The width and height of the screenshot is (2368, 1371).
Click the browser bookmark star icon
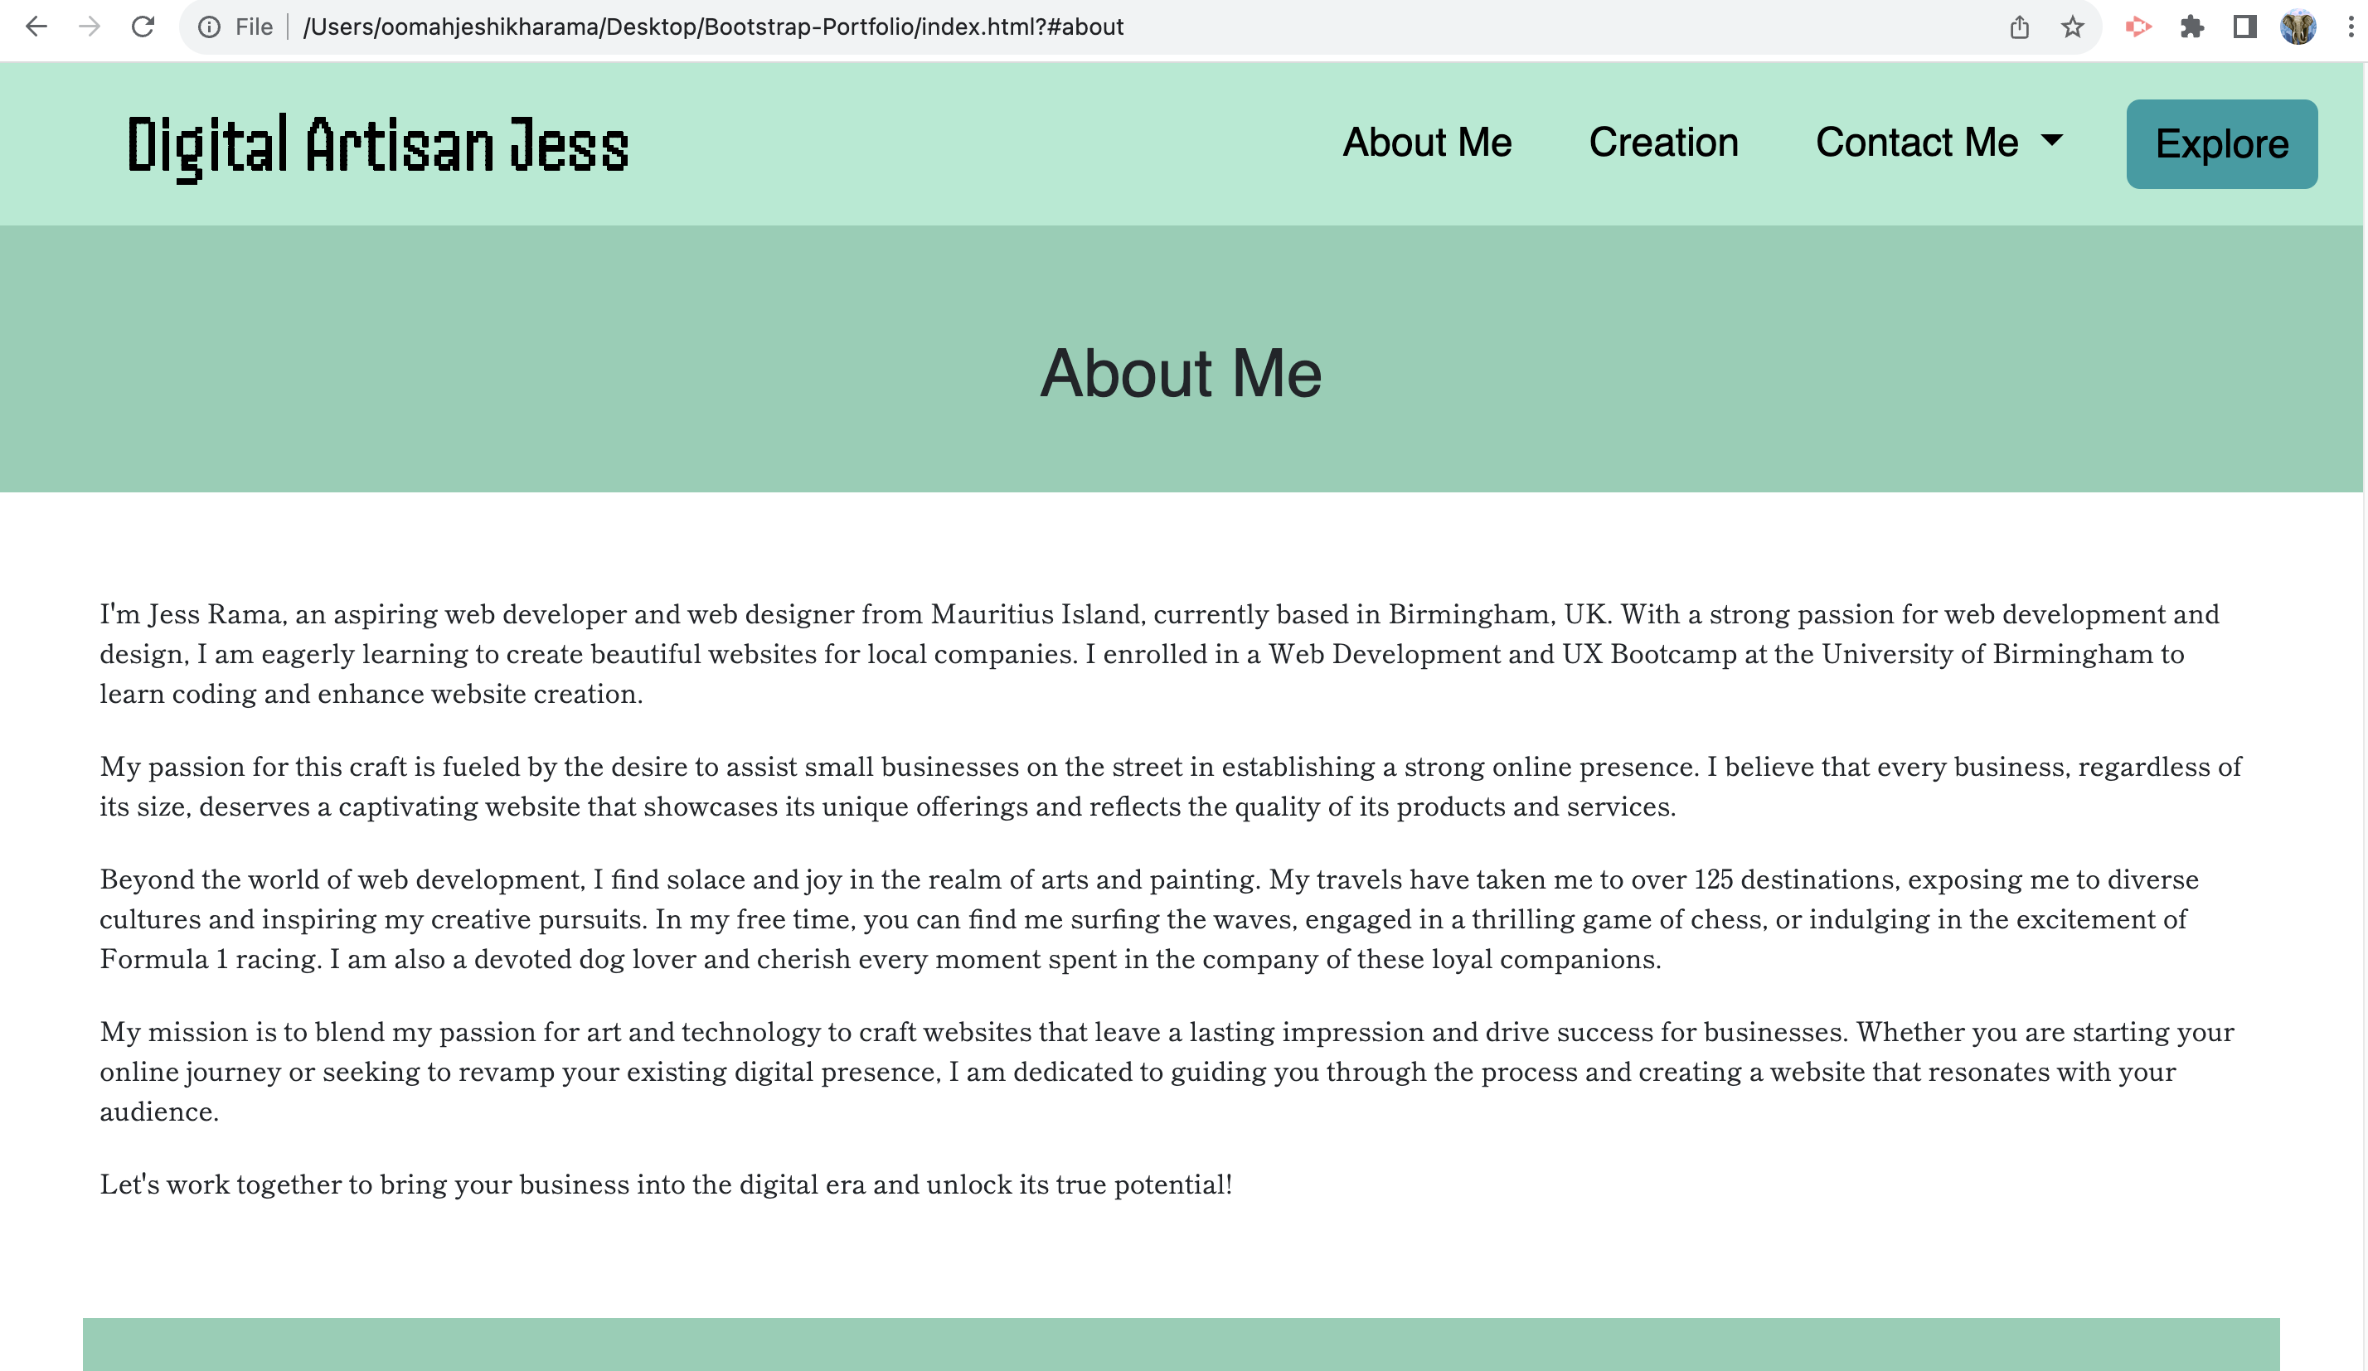click(x=2073, y=29)
